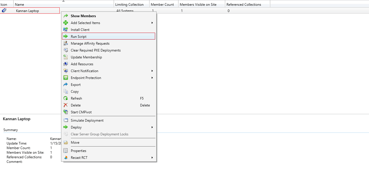The width and height of the screenshot is (369, 172).
Task: Select Update Membership menu entry
Action: coord(86,57)
